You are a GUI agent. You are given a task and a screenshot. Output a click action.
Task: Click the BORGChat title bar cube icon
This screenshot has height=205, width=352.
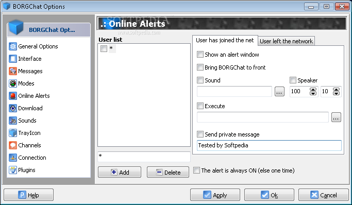click(x=7, y=6)
